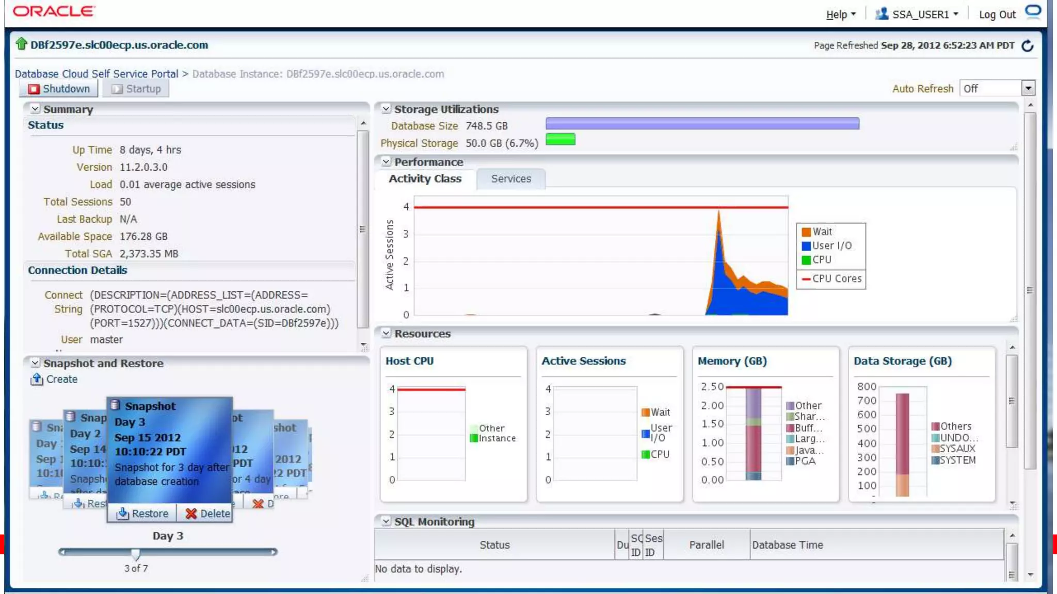The width and height of the screenshot is (1057, 594).
Task: Open Database Cloud Self Service Portal breadcrumb
Action: 97,74
